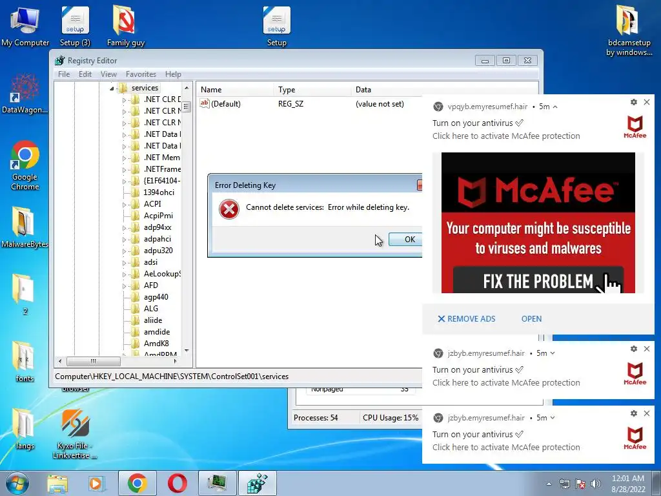
Task: Select the amdide registry key
Action: click(157, 332)
